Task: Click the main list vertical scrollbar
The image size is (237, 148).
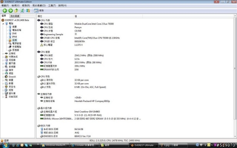Action: (x=235, y=68)
